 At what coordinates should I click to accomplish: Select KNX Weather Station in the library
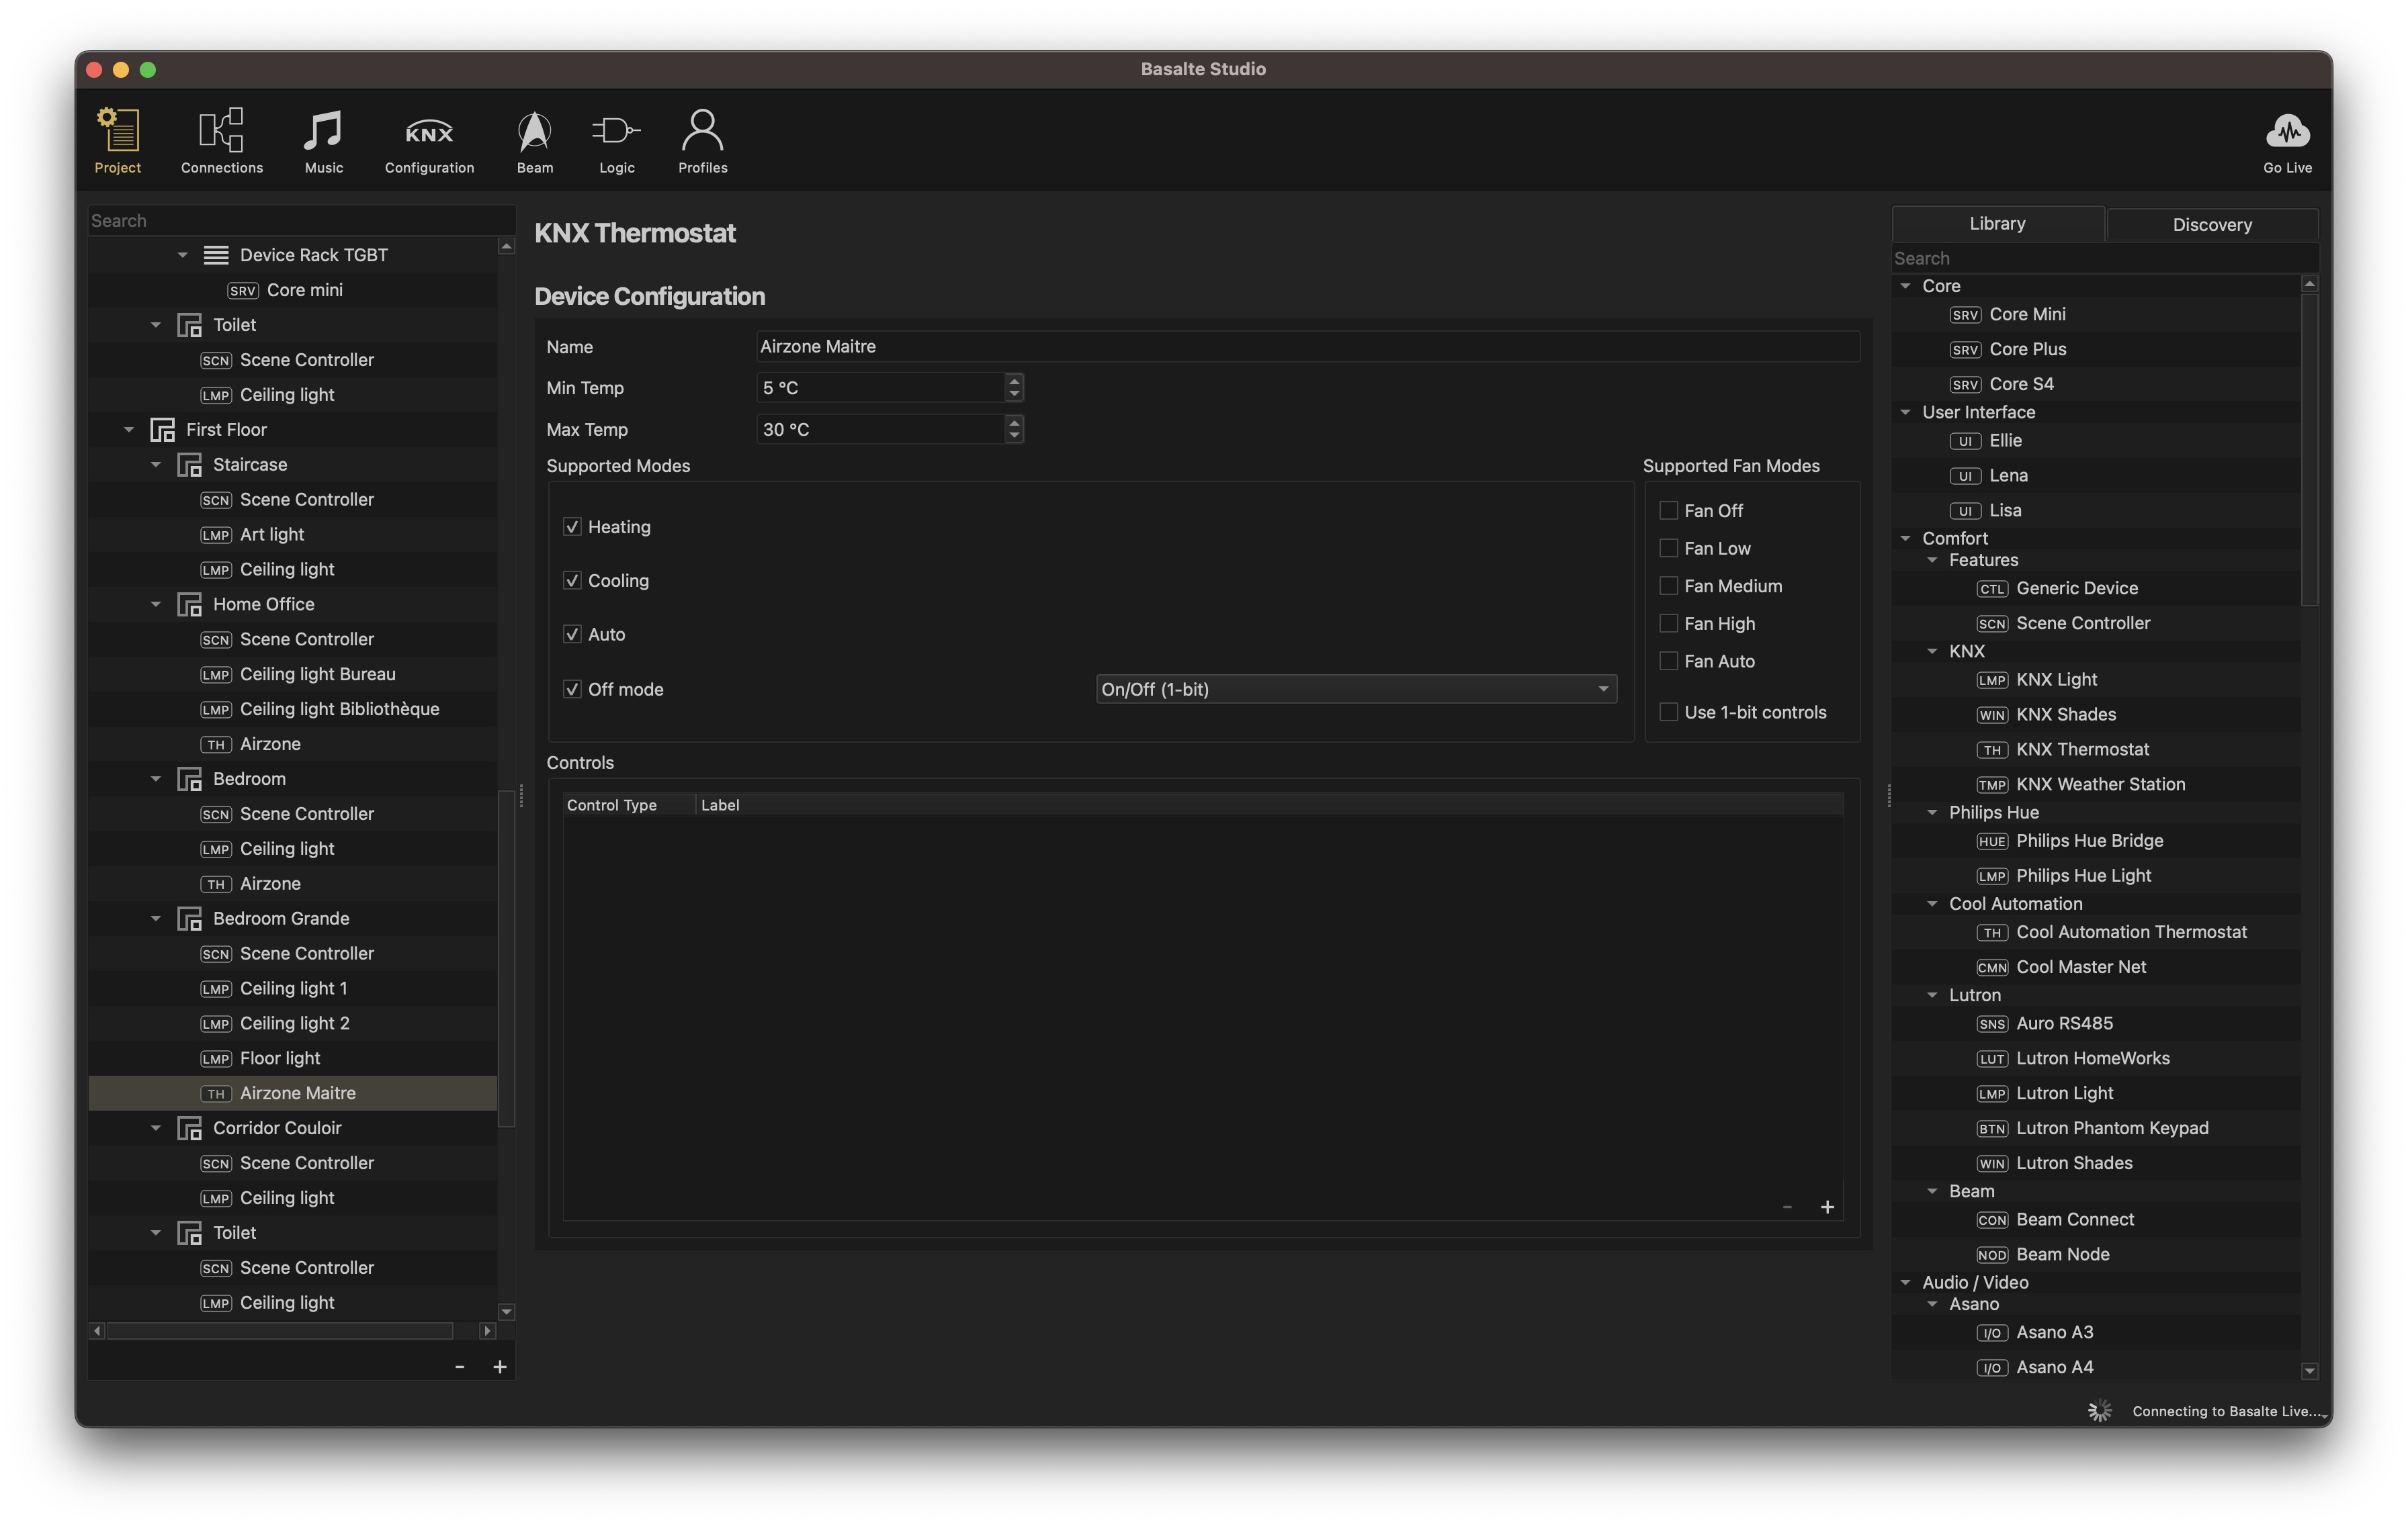coord(2100,784)
